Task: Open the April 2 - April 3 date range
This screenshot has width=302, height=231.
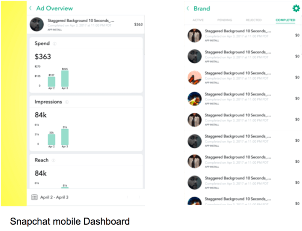Action: click(x=54, y=197)
